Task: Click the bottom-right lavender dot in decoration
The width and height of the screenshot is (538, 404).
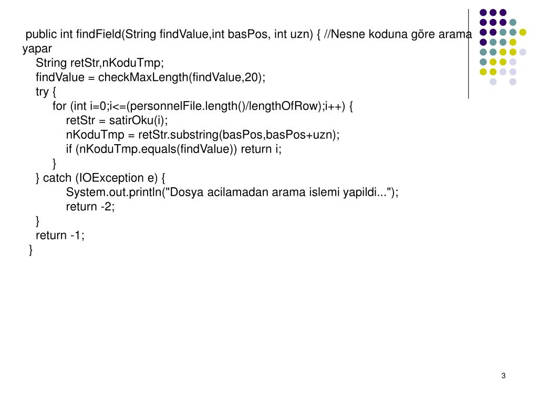Action: point(513,82)
